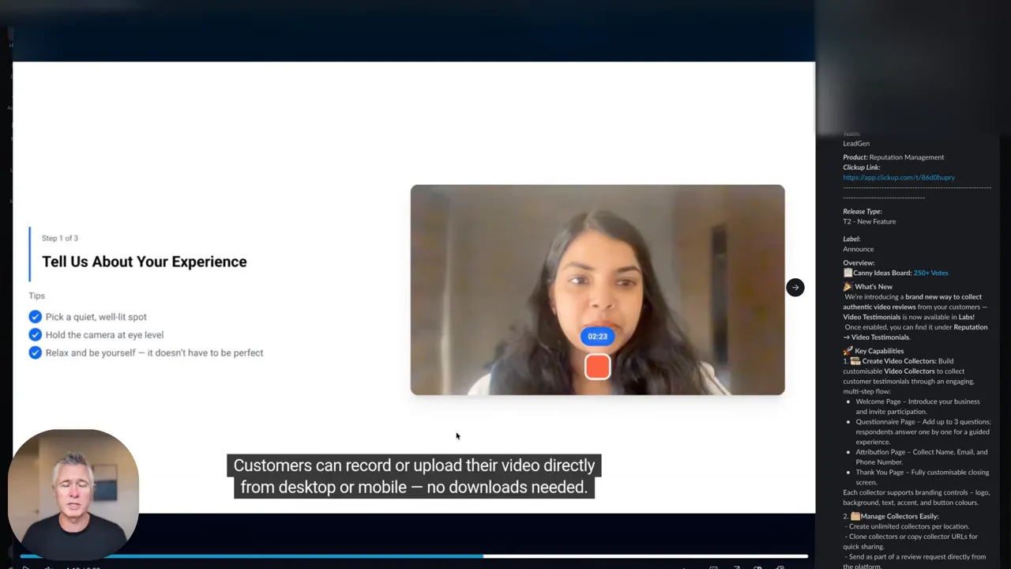Click the 02:23 recording timer badge
Viewport: 1011px width, 569px height.
pyautogui.click(x=597, y=336)
